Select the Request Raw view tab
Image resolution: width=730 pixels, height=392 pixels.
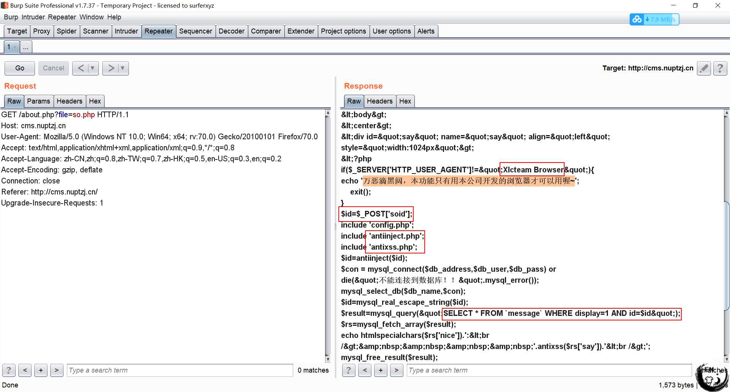tap(14, 101)
